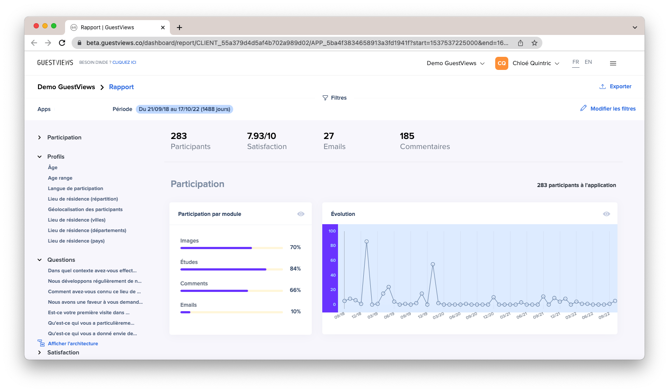Image resolution: width=669 pixels, height=392 pixels.
Task: Click the lock icon in the address bar
Action: click(79, 43)
